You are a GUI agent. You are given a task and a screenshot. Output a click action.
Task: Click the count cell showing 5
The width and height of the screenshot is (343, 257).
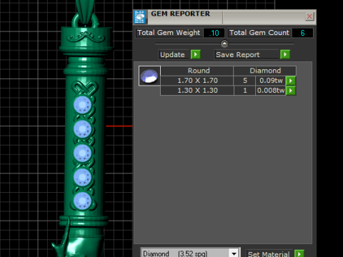pyautogui.click(x=245, y=81)
